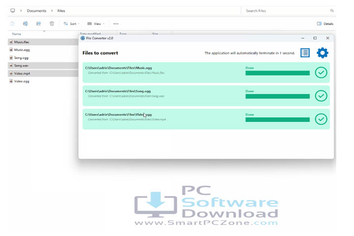Maximize the File Converter window
This screenshot has height=236, width=354.
(315, 38)
